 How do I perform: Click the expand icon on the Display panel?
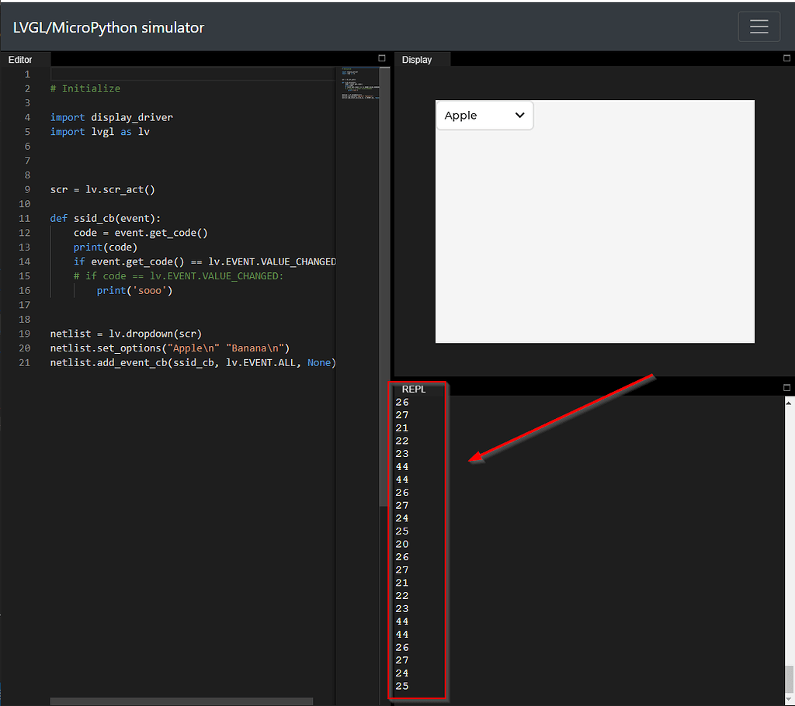786,57
